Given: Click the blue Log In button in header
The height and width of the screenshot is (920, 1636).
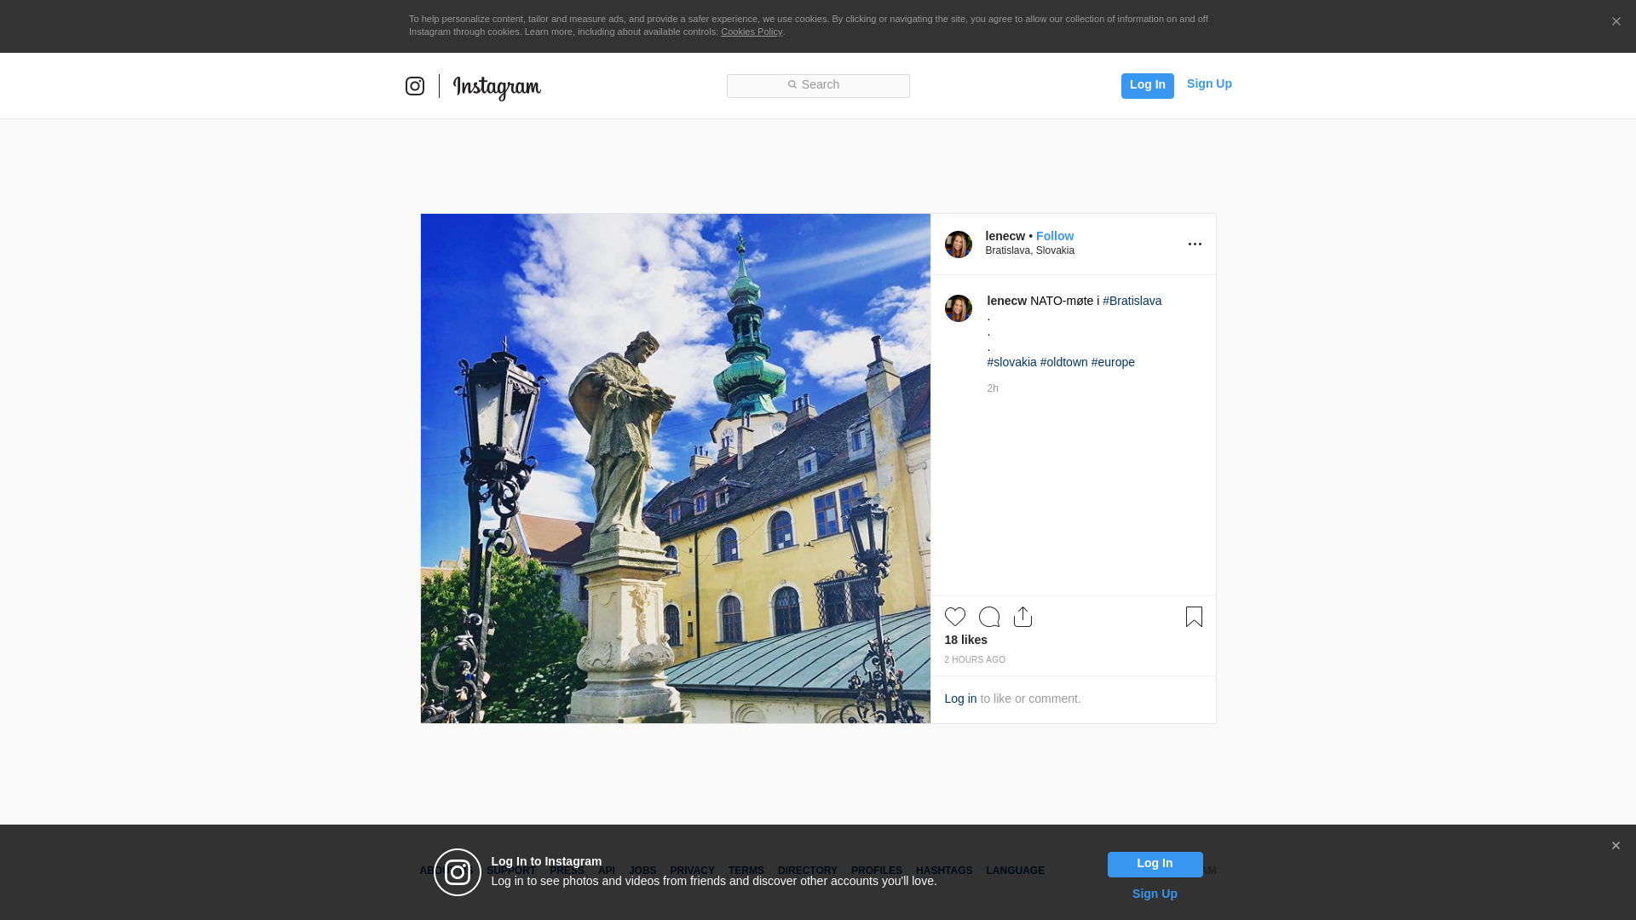Looking at the screenshot, I should pos(1147,85).
